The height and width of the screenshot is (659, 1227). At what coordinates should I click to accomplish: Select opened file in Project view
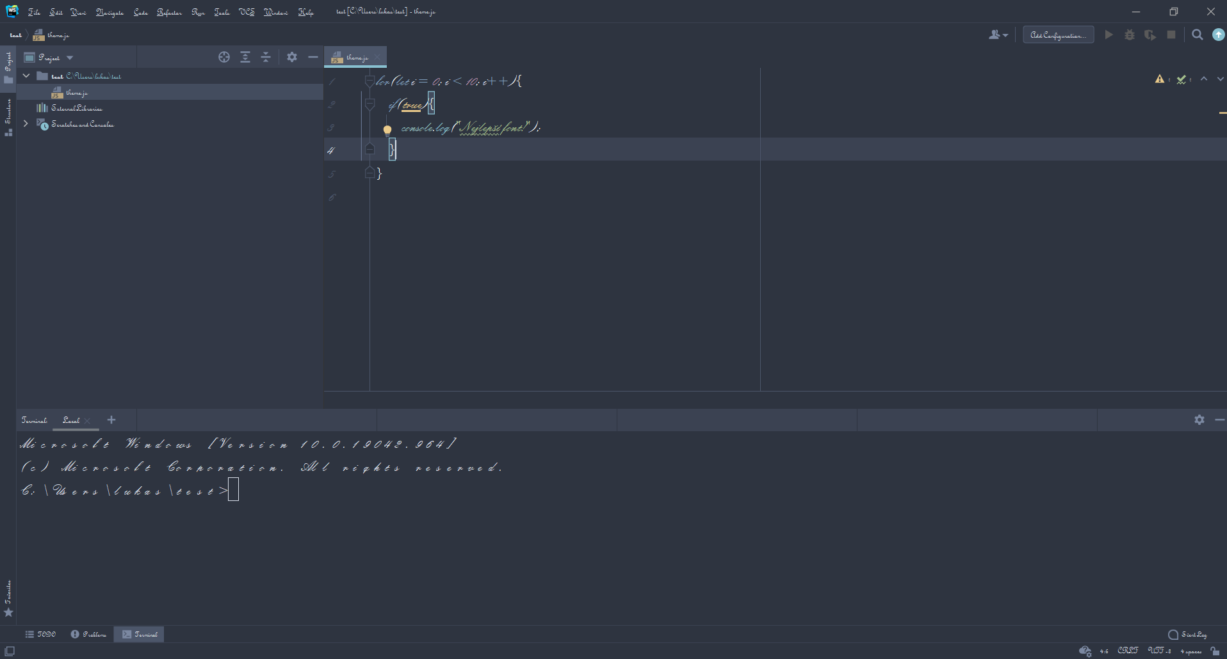click(223, 57)
